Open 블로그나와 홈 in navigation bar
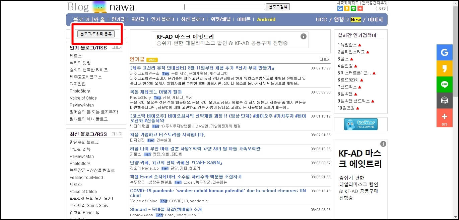459x220 pixels. tap(89, 19)
